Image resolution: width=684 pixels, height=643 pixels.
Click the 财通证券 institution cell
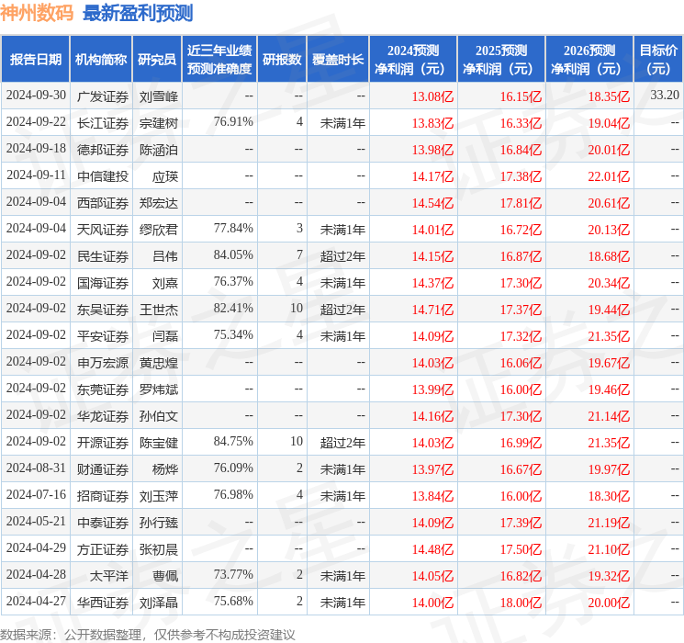coord(103,469)
